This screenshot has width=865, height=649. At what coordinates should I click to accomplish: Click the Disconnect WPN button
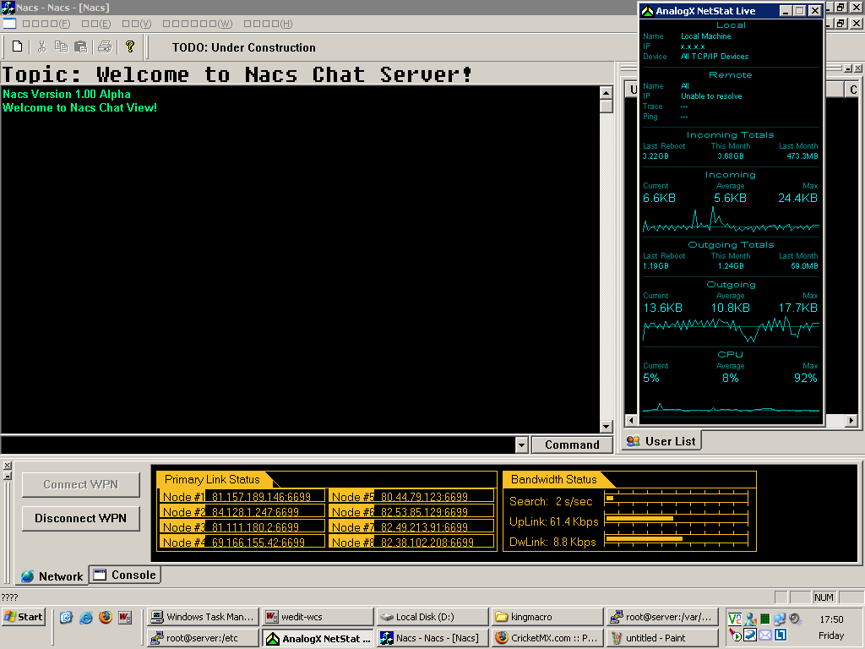click(x=80, y=518)
